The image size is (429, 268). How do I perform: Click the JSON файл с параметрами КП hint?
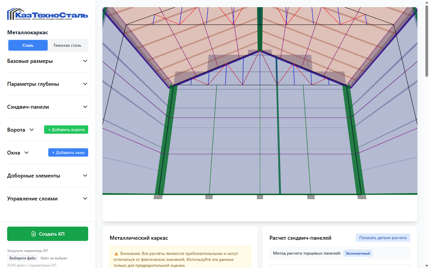click(x=32, y=265)
